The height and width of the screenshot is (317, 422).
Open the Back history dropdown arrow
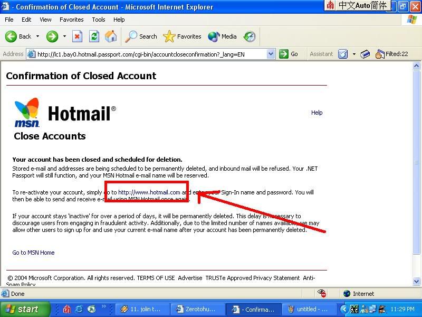tap(37, 36)
